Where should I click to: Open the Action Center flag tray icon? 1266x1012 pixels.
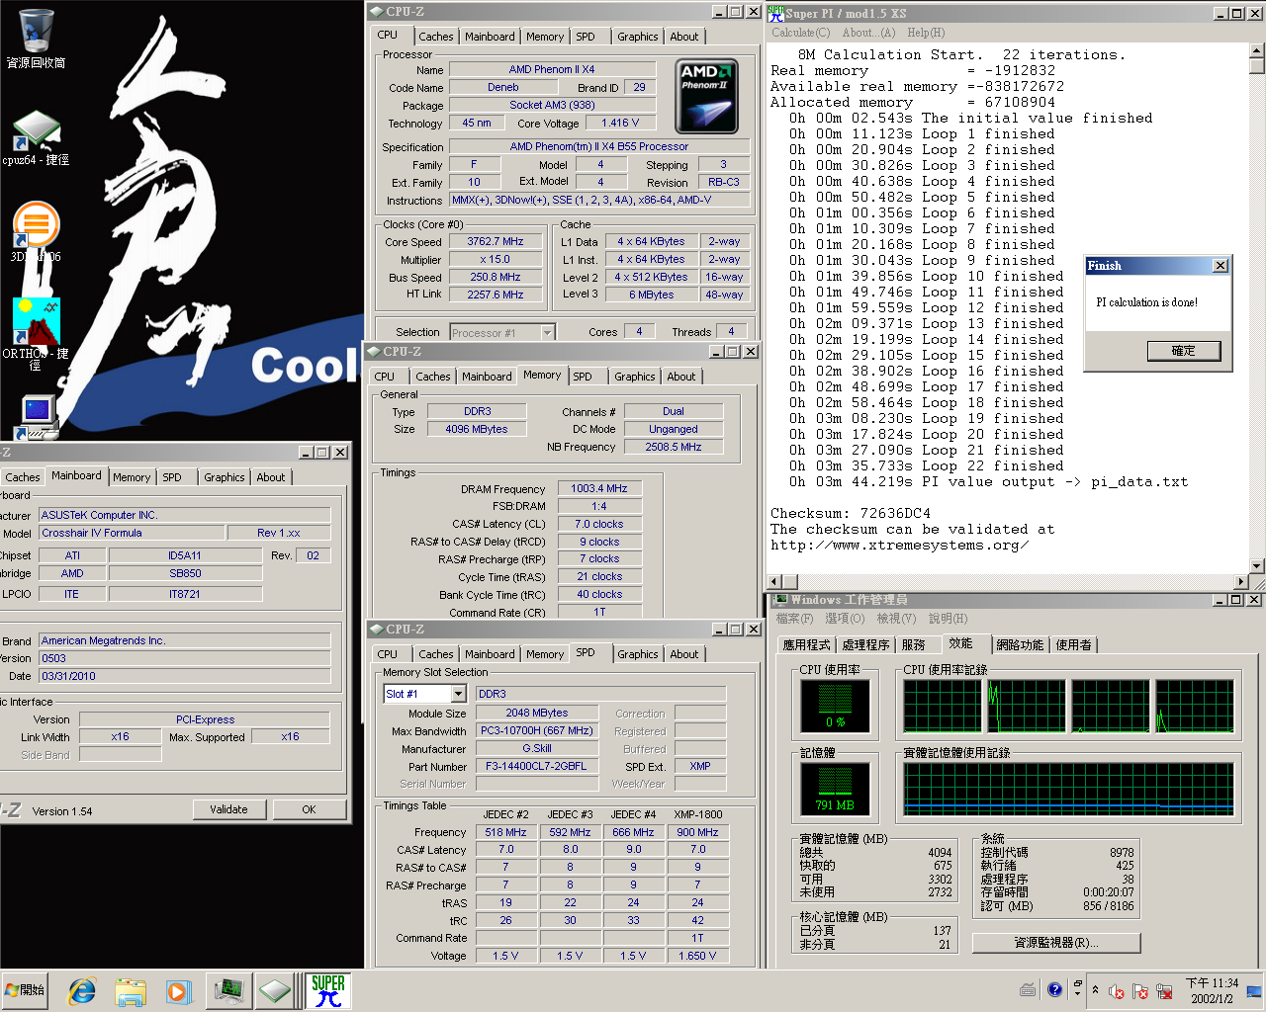point(1140,991)
